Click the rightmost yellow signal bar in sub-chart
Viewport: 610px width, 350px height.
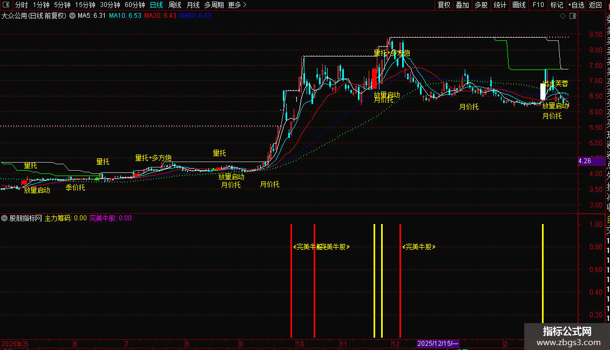point(543,274)
